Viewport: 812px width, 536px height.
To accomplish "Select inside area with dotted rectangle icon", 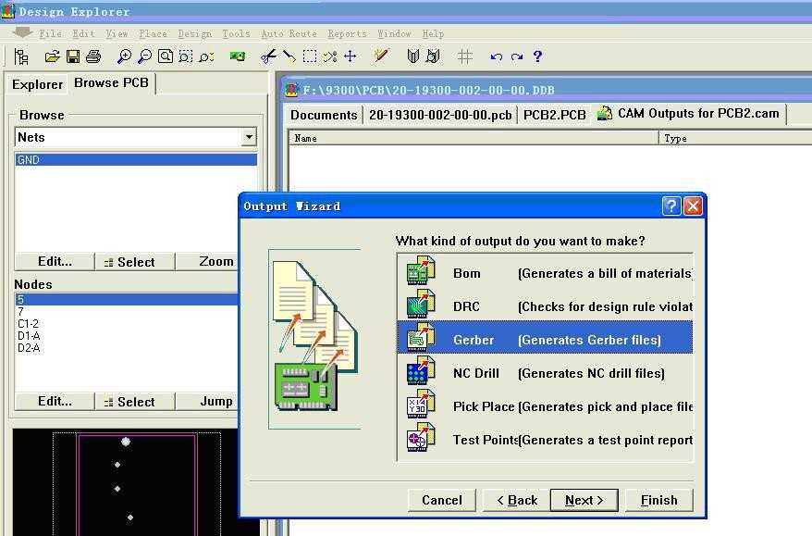I will (310, 56).
